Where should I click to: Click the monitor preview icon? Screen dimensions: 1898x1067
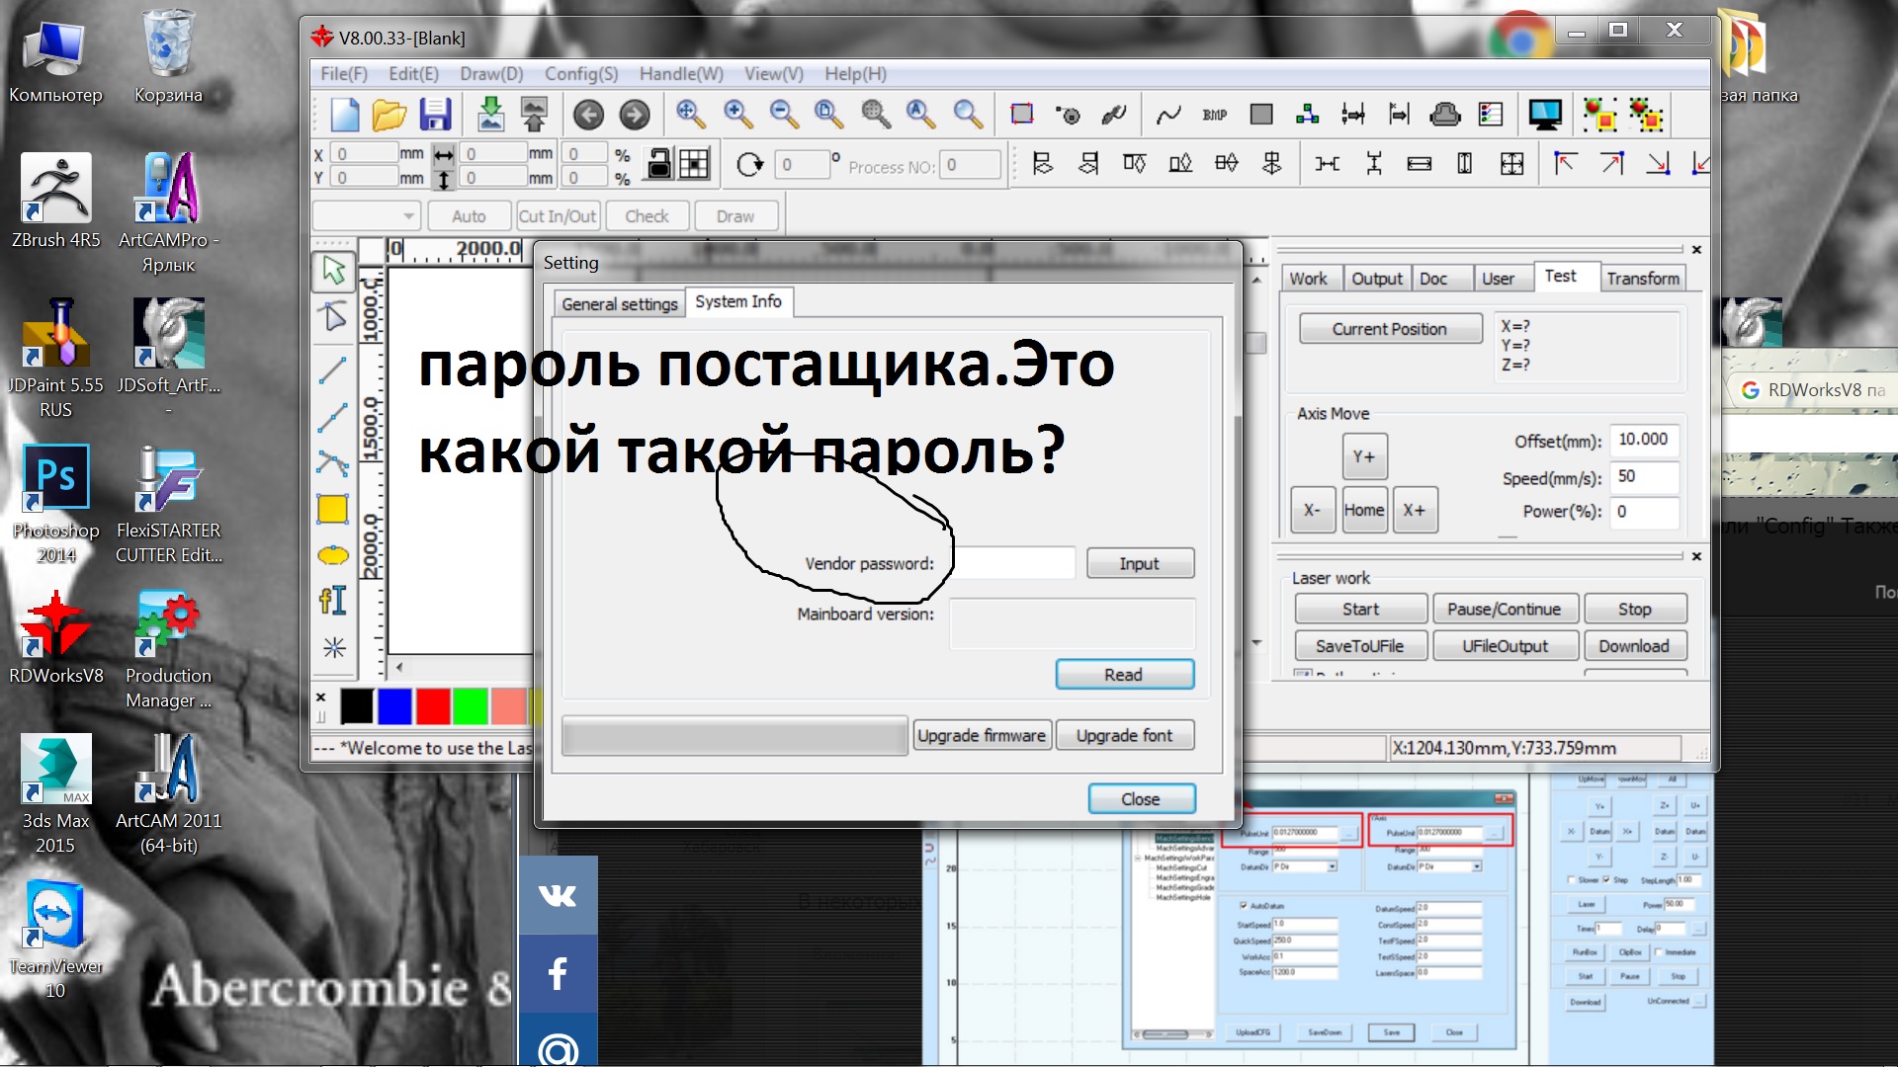point(1544,115)
